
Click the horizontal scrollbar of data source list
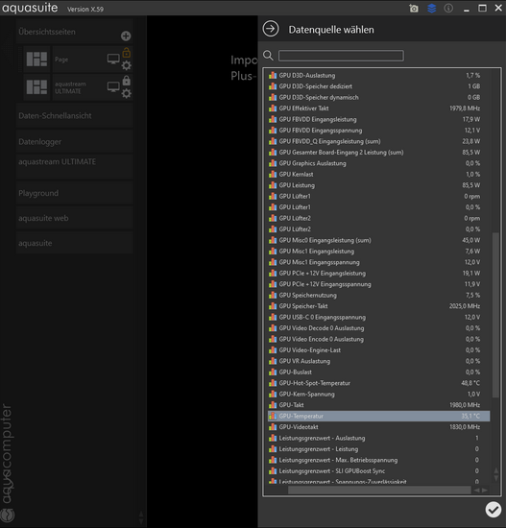(379, 490)
